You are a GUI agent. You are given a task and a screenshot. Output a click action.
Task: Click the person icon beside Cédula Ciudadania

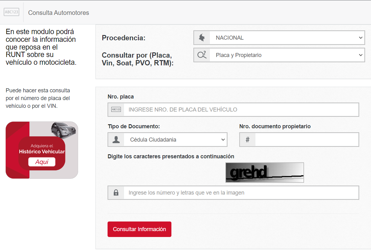[x=116, y=139]
